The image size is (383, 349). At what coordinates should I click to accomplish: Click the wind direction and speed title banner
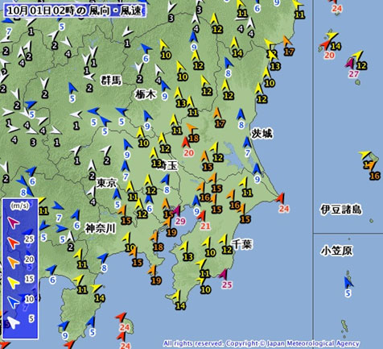[x=75, y=11]
